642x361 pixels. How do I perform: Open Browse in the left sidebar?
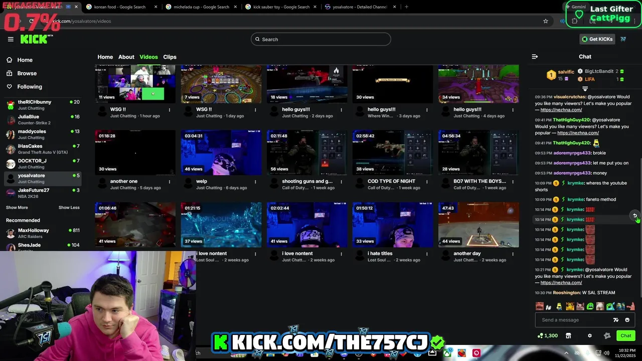(x=22, y=73)
